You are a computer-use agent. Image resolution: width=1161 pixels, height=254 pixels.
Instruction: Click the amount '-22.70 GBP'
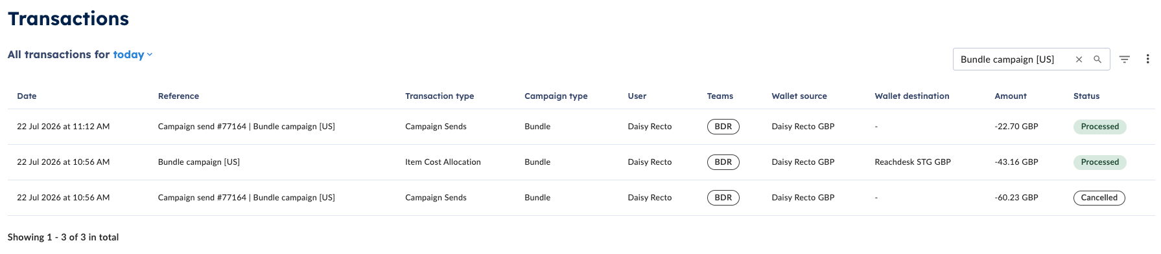[x=1016, y=127]
